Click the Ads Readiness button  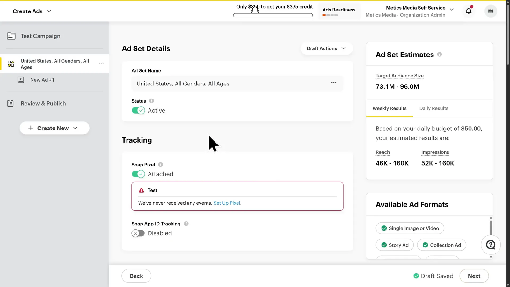pyautogui.click(x=339, y=11)
